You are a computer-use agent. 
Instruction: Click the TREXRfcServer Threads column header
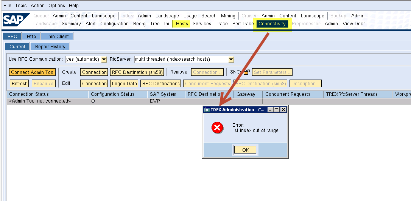358,94
